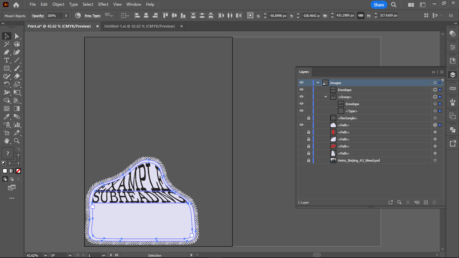Switch to Untitled-1.ai document tab
This screenshot has width=459, height=258.
point(139,26)
